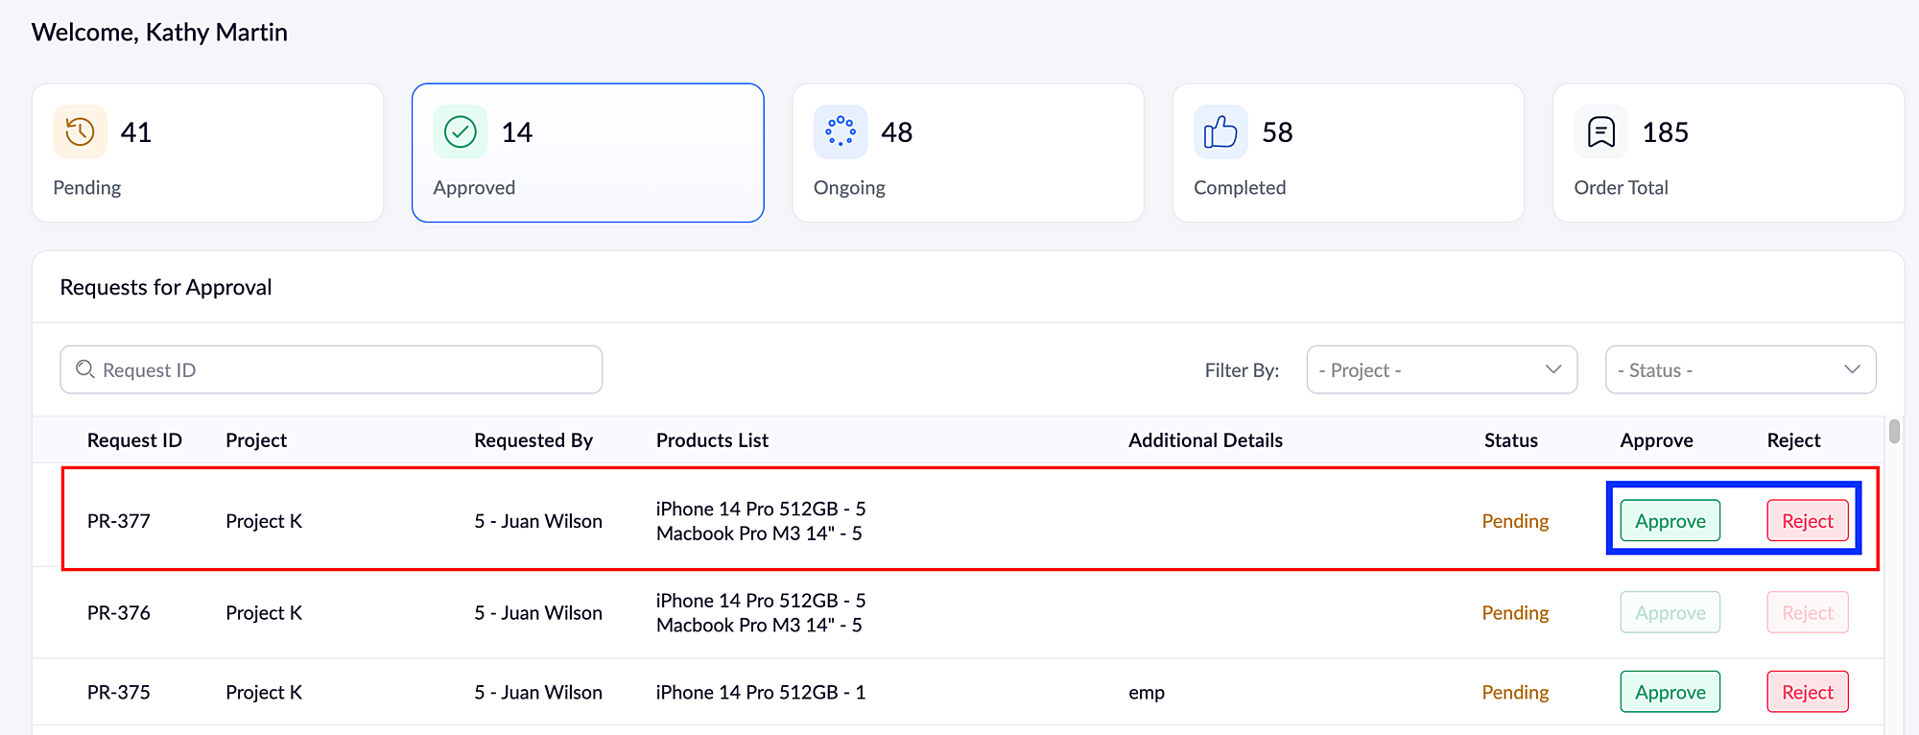
Task: Click the Request ID column header
Action: tap(134, 440)
